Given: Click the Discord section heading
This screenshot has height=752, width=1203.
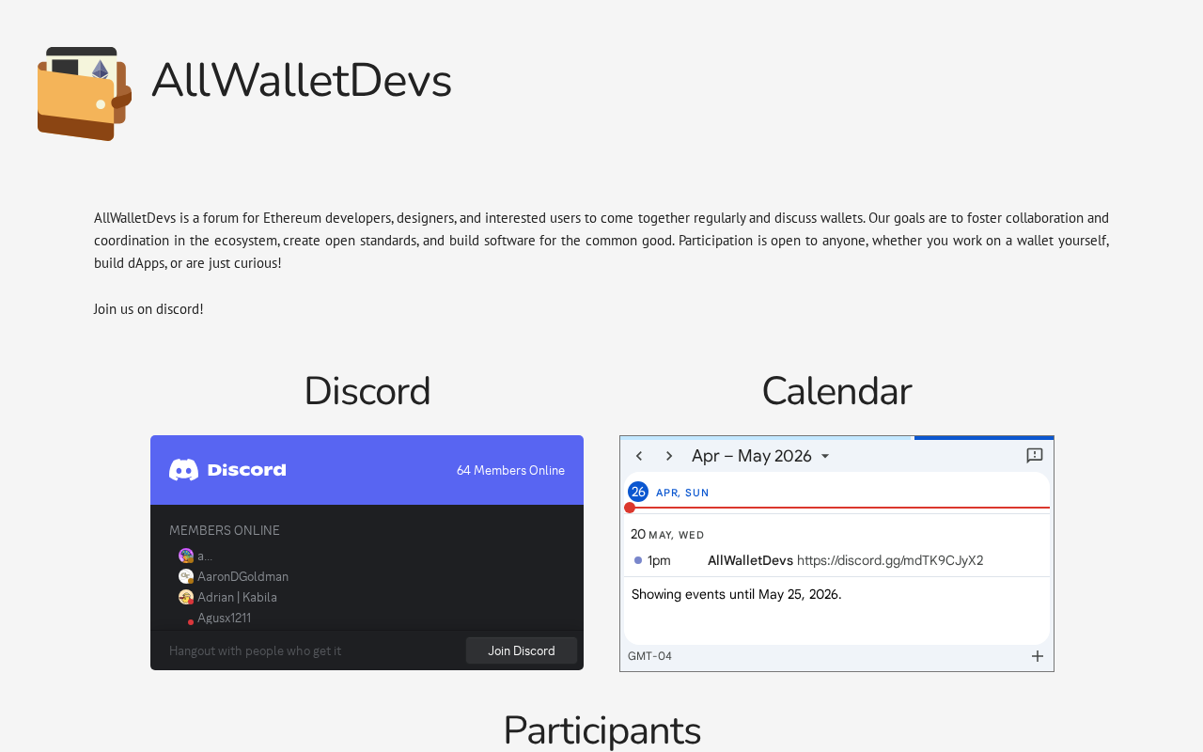Looking at the screenshot, I should click(367, 391).
